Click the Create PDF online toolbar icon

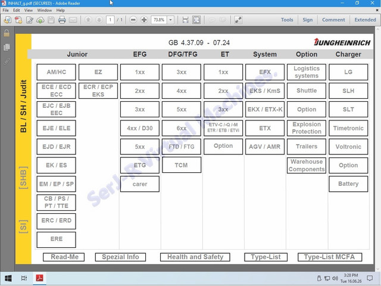click(8, 20)
